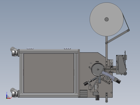The height and width of the screenshot is (105, 140).
Task: Click the coordinate axis triad origin
Action: click(6, 98)
